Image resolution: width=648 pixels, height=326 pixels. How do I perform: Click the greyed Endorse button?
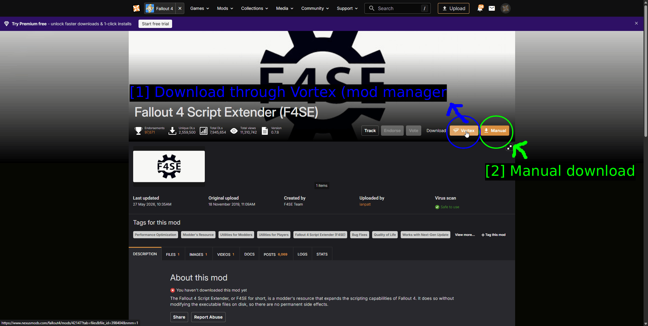click(x=392, y=131)
